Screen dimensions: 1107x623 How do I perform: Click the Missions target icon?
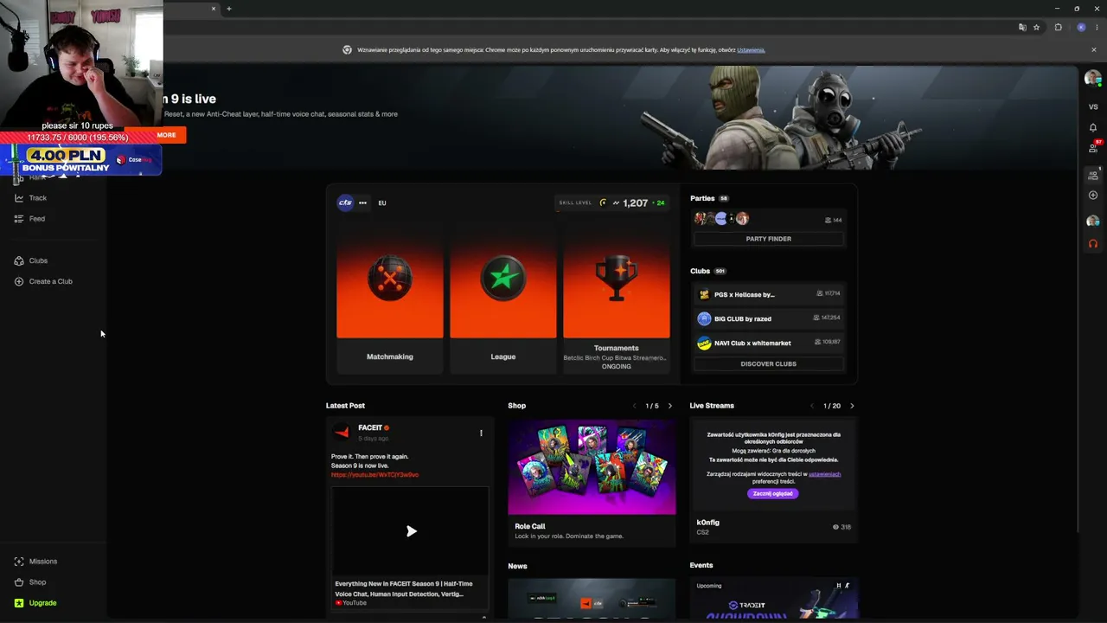(19, 562)
